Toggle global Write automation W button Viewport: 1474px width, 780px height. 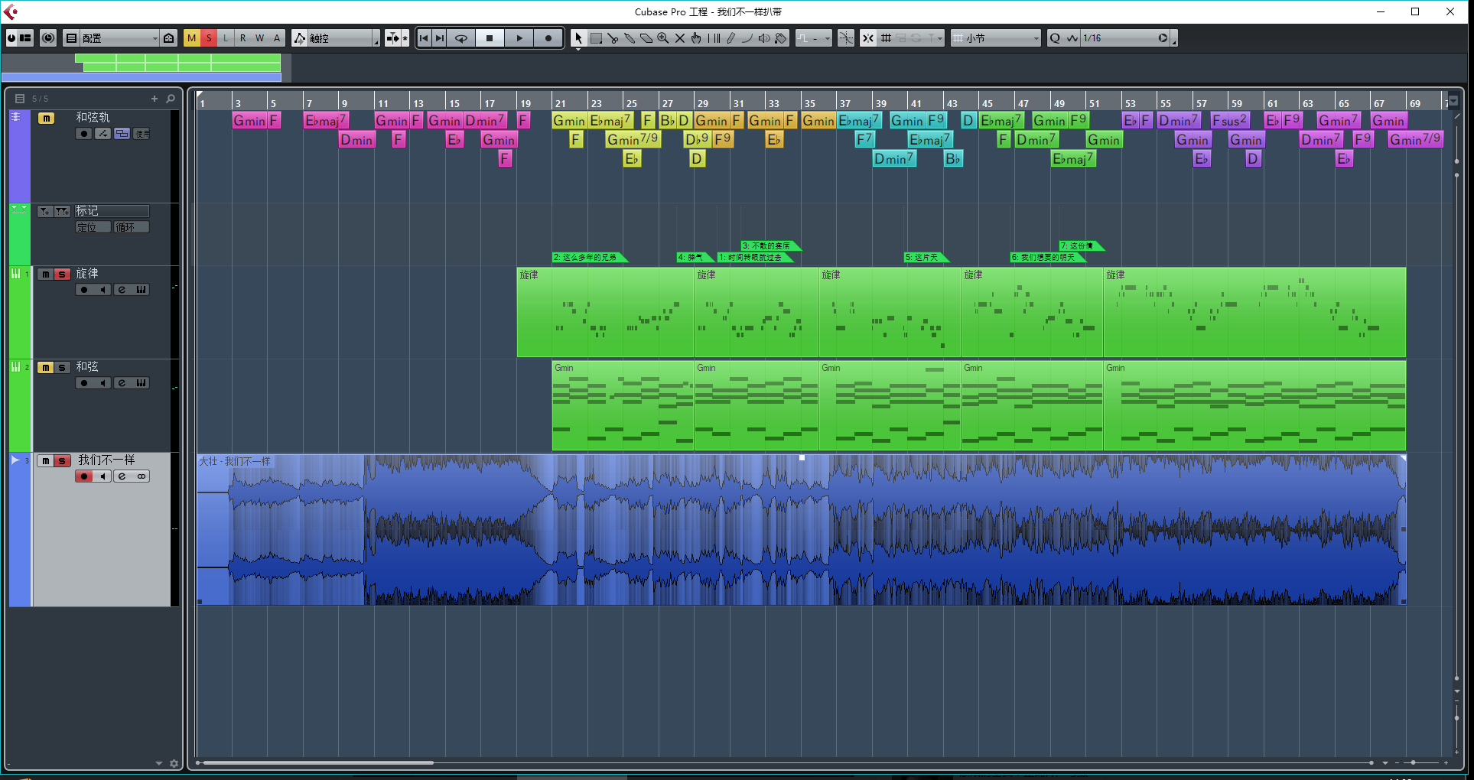259,37
